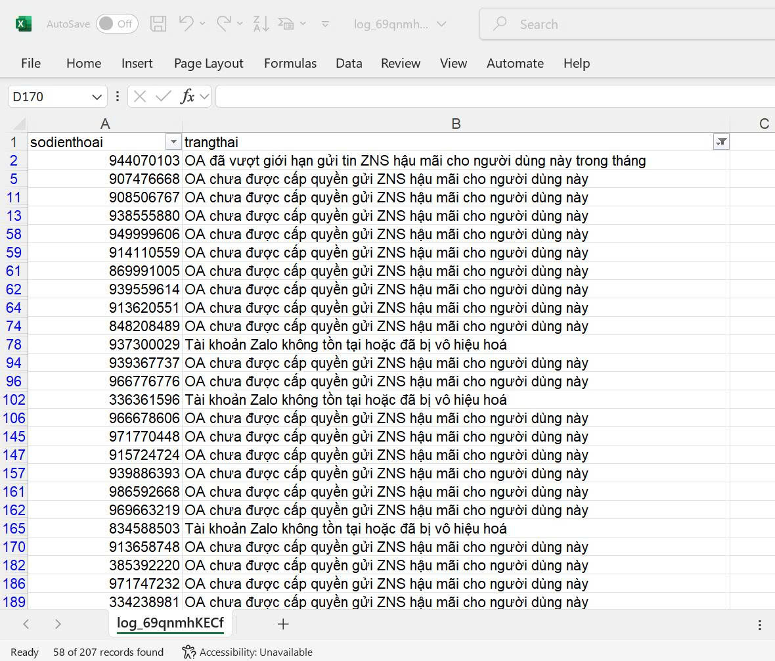Open the log_69qnmh file name dropdown
Image resolution: width=775 pixels, height=661 pixels.
442,24
